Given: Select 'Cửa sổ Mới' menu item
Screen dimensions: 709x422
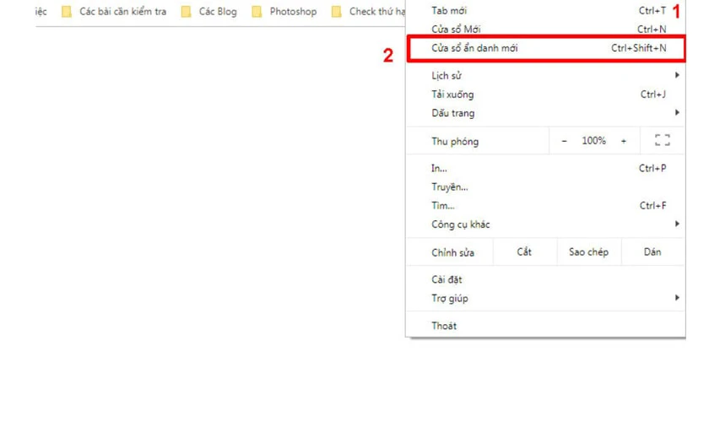Looking at the screenshot, I should coord(545,30).
